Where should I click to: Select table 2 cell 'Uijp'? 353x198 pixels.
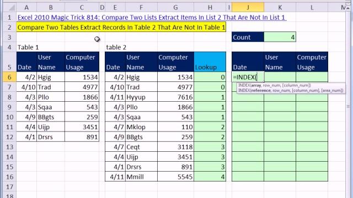(141, 157)
